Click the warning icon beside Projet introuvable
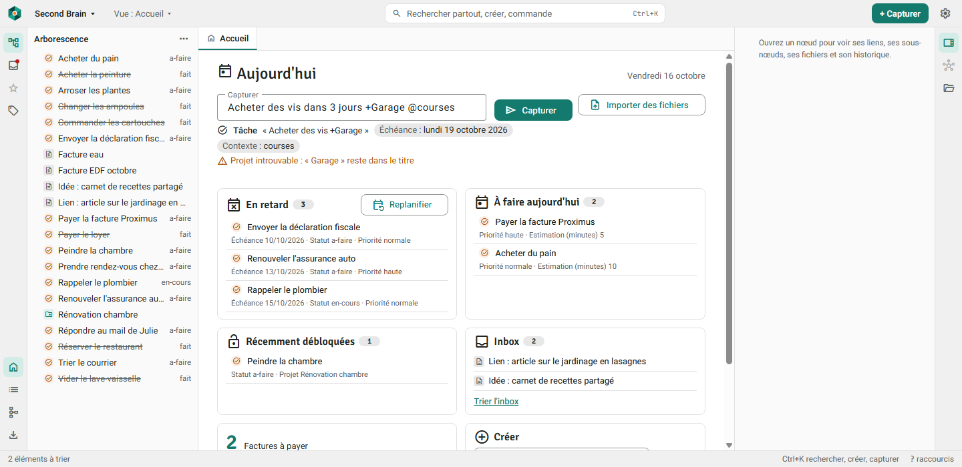 [222, 161]
